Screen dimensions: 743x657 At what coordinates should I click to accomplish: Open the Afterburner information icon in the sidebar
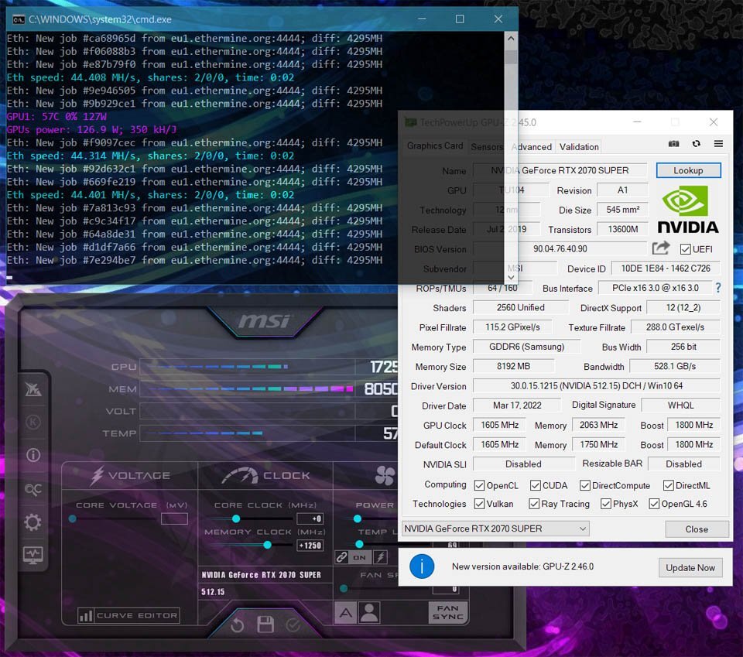33,455
